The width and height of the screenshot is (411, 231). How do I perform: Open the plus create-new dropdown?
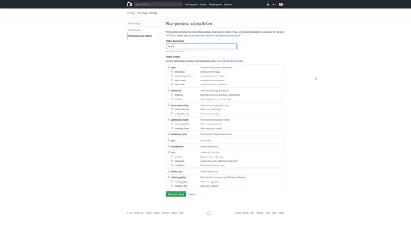(x=274, y=4)
